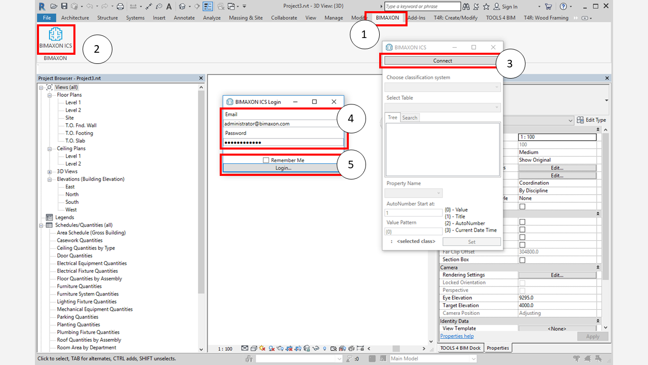Screen dimensions: 648x365
Task: Click the Visual Style cube icon in view bar
Action: point(254,349)
